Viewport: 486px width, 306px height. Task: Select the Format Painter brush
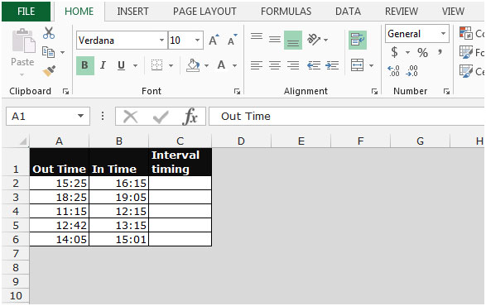click(49, 71)
